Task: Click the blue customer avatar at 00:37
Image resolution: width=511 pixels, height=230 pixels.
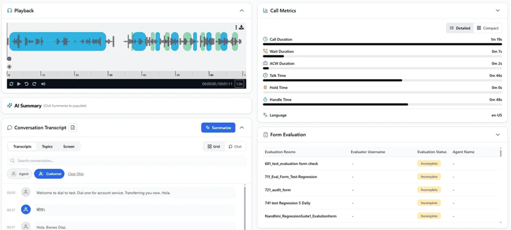Action: 26,210
